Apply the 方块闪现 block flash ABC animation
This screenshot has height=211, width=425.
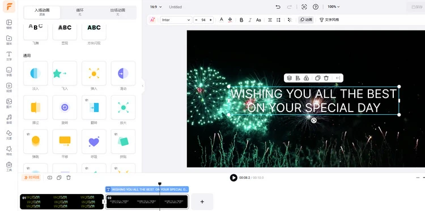coord(94,32)
